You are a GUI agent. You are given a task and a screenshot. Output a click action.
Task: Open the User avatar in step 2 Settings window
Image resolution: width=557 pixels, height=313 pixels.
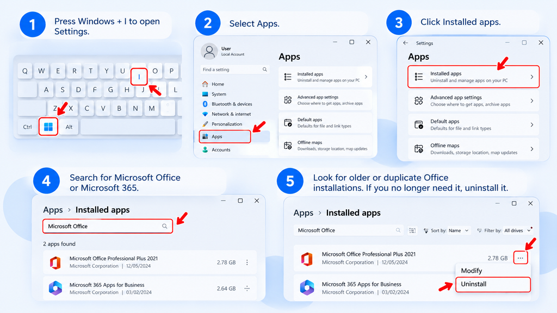tap(209, 52)
